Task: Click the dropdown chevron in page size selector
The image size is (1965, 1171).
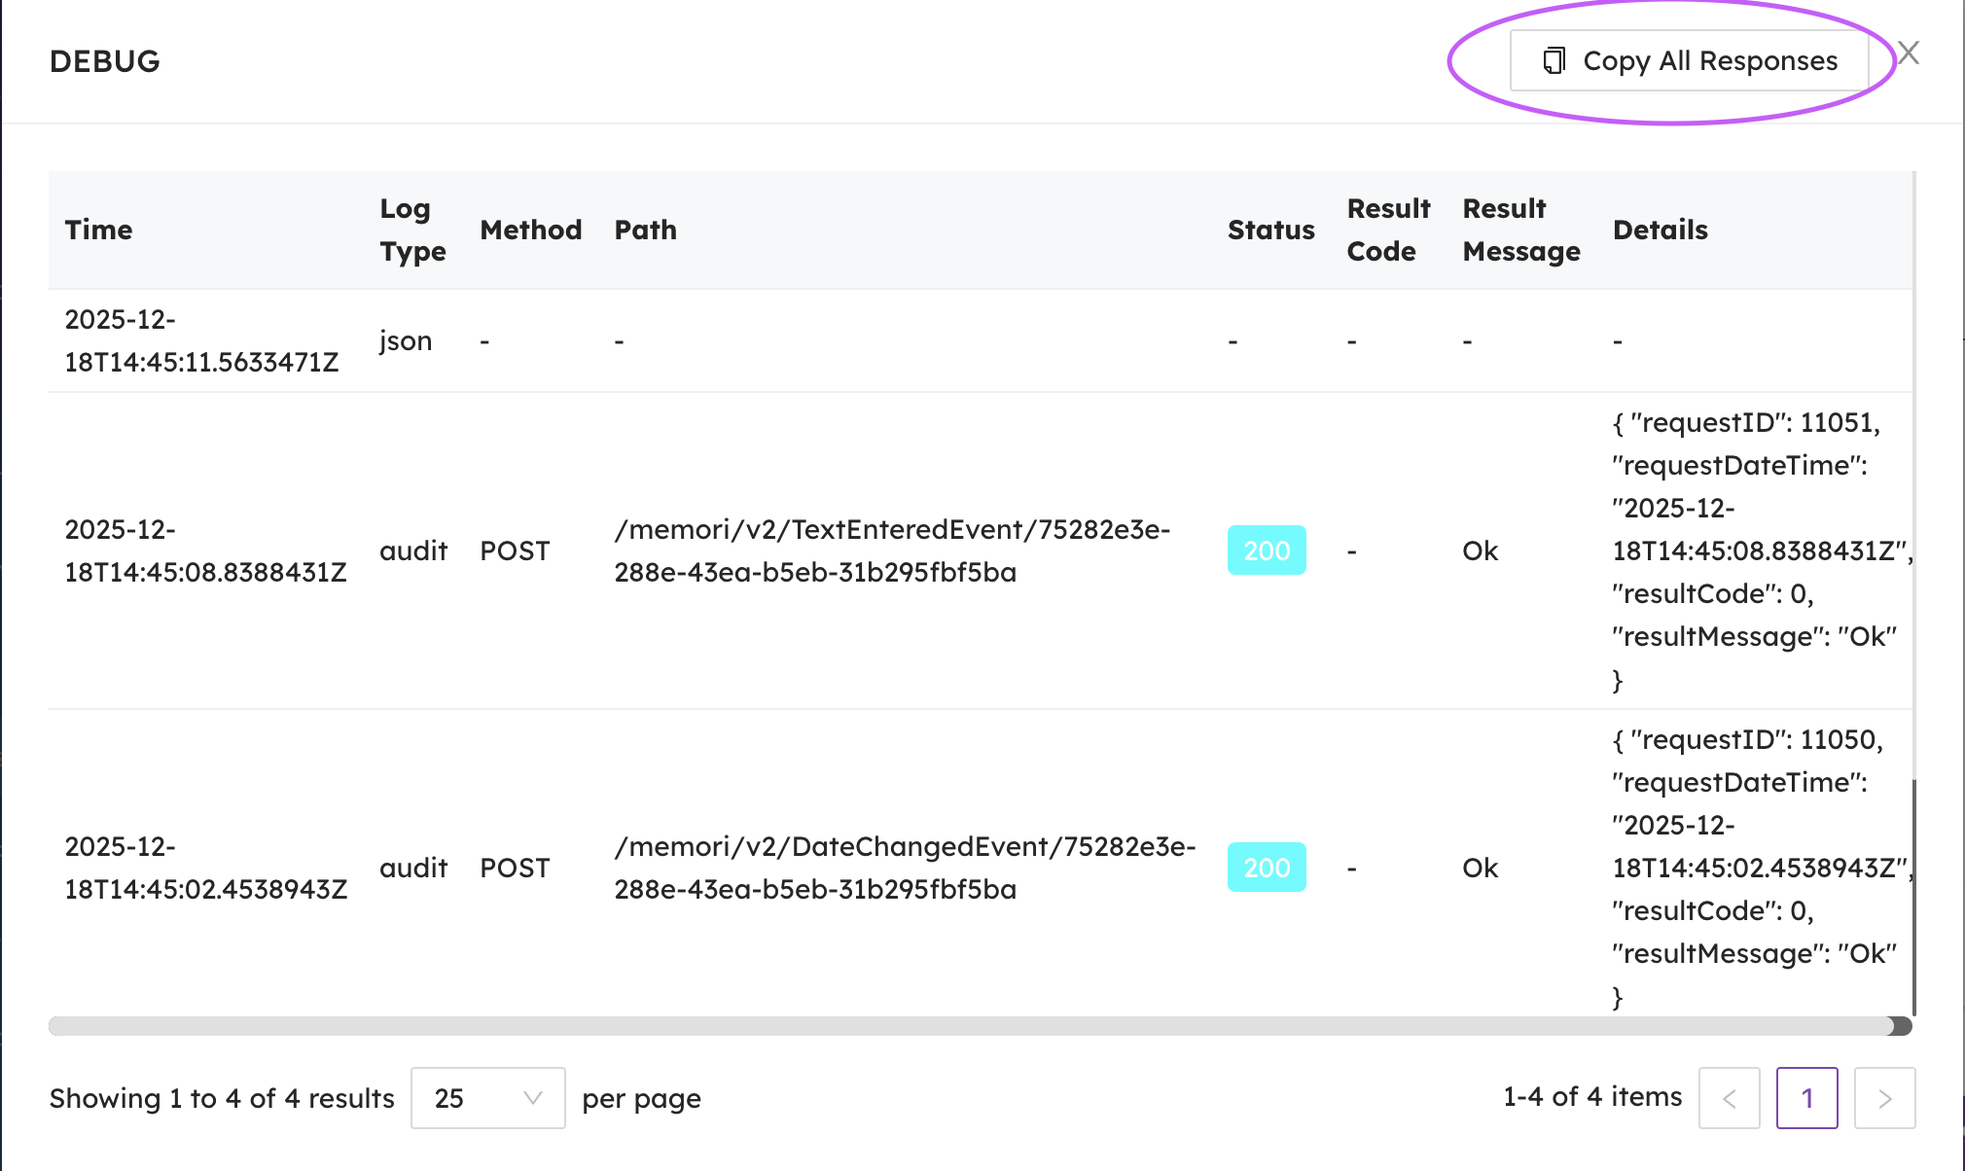Action: point(532,1098)
